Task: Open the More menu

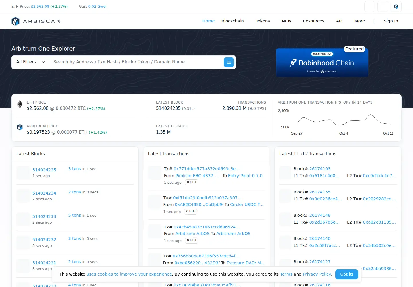Action: pyautogui.click(x=360, y=21)
